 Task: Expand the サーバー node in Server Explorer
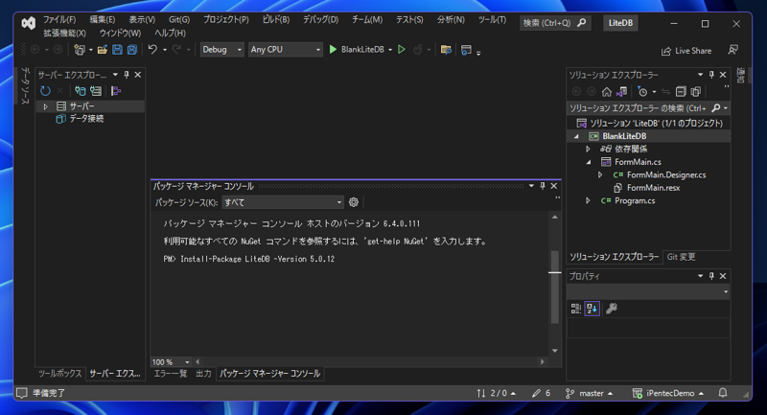[x=45, y=106]
